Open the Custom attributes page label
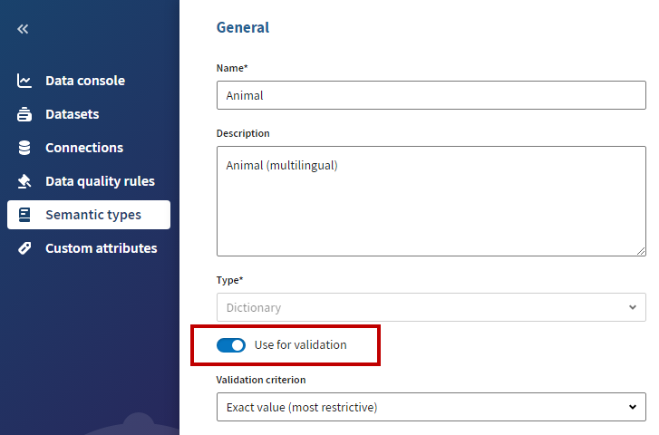Image resolution: width=659 pixels, height=435 pixels. point(101,248)
